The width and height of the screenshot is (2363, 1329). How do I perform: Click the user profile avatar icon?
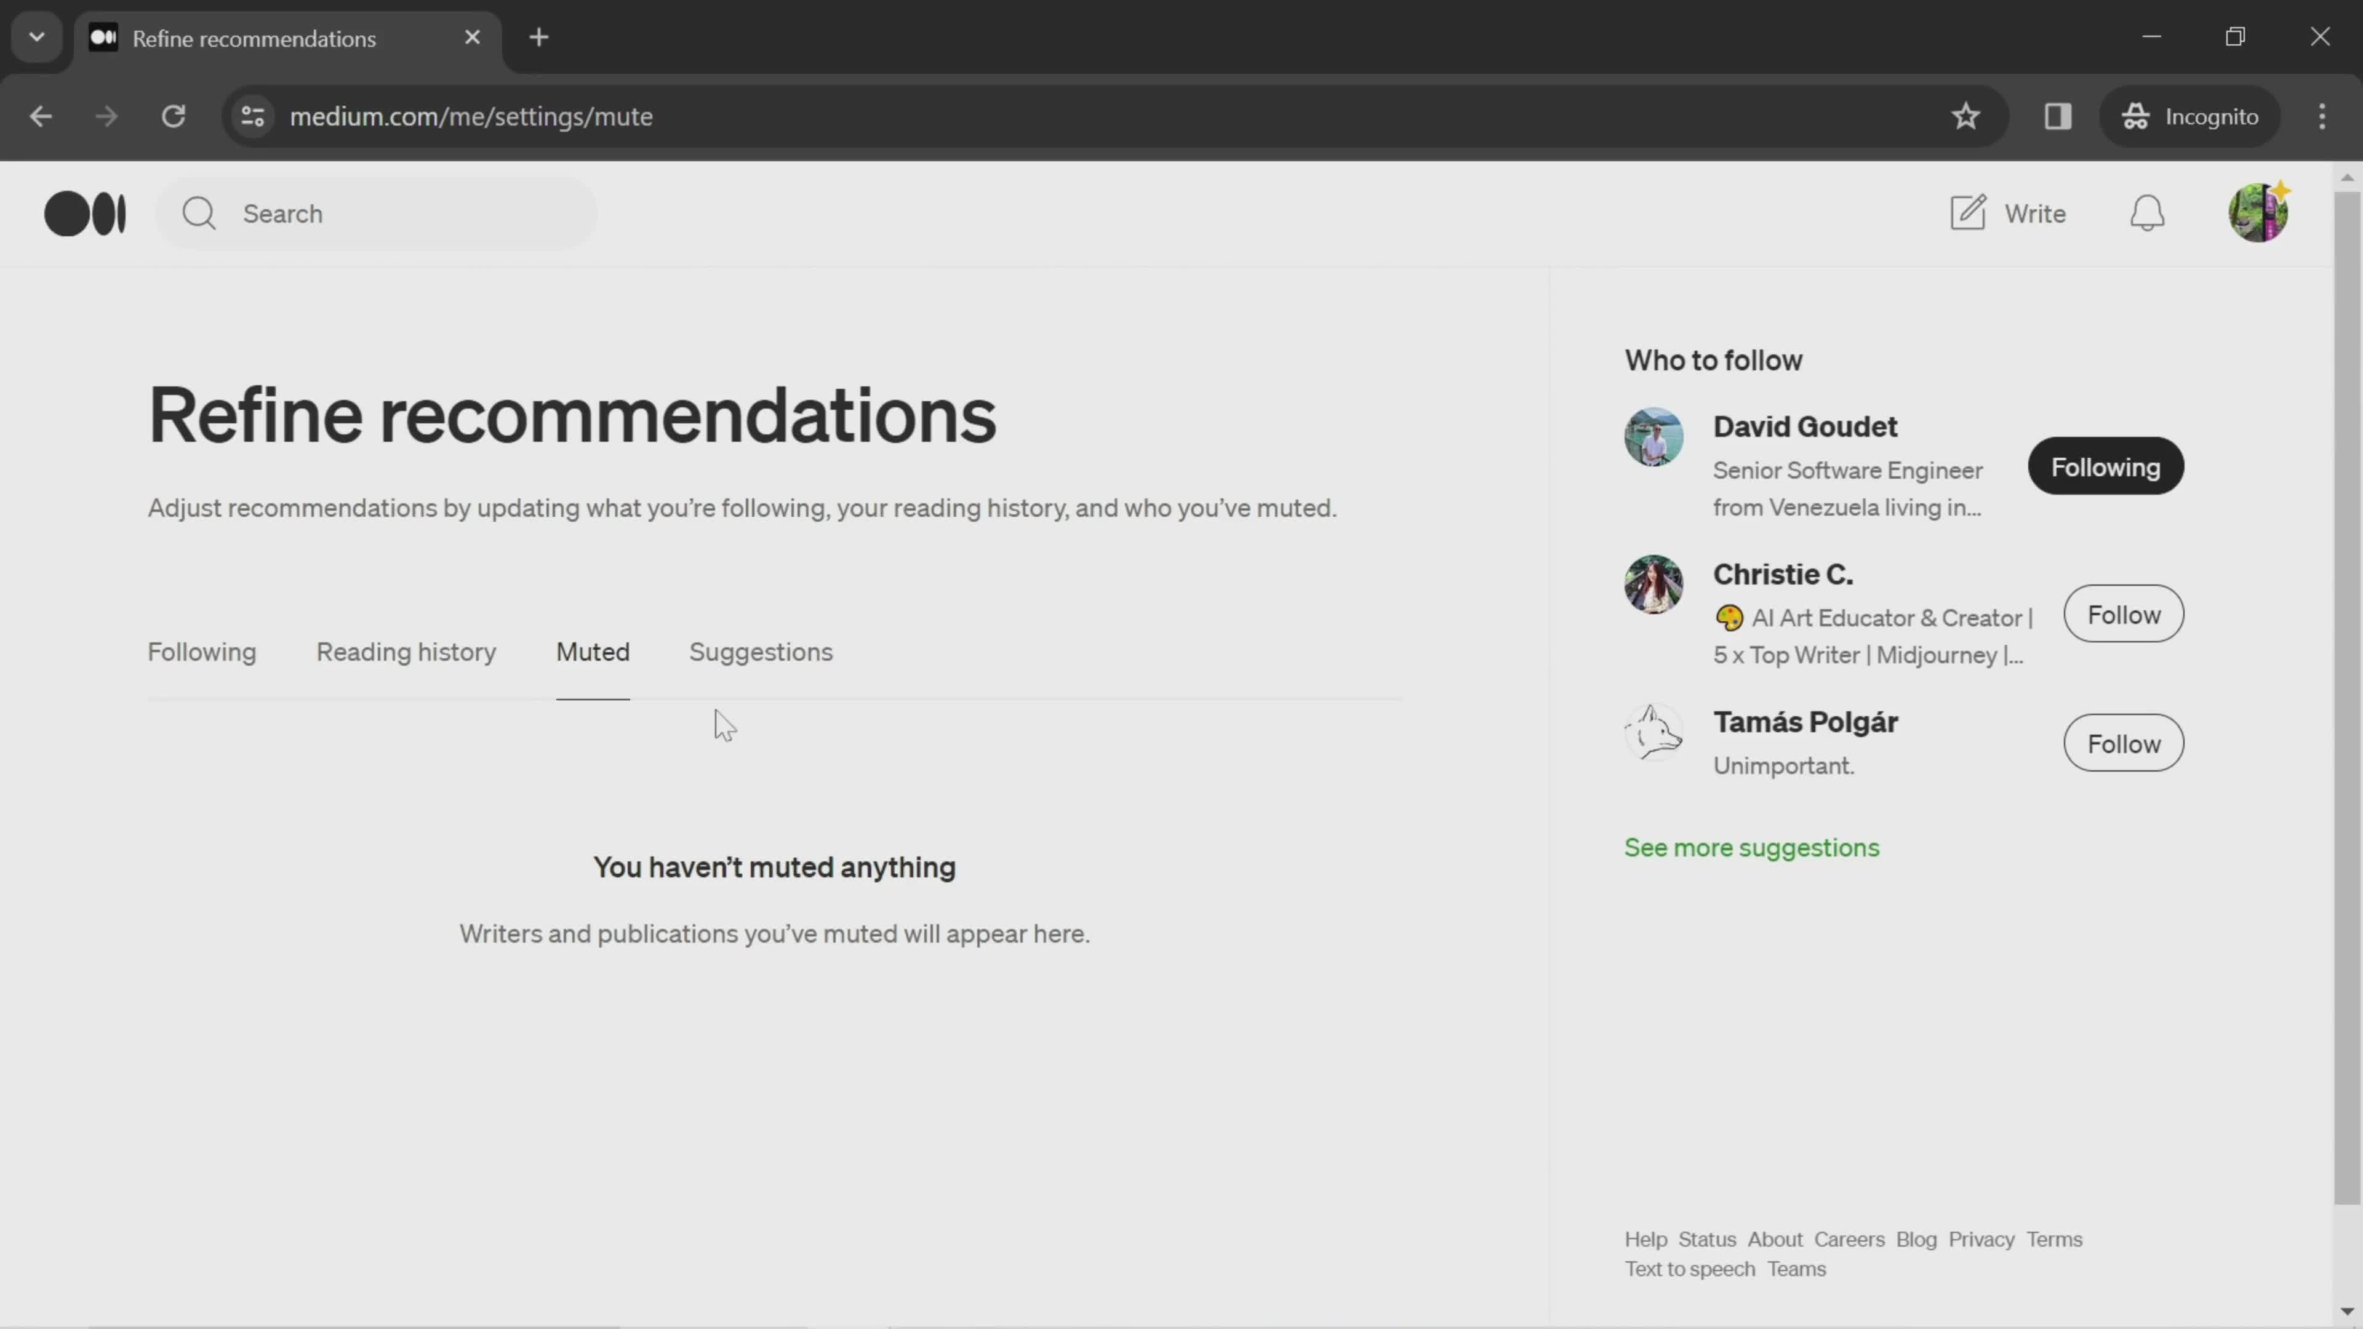(2259, 212)
